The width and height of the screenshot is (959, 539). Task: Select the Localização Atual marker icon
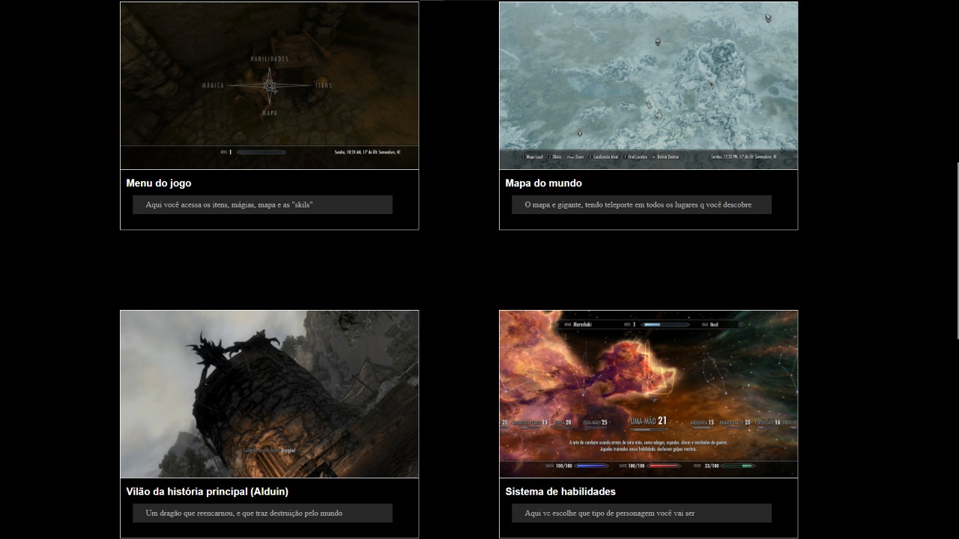590,158
